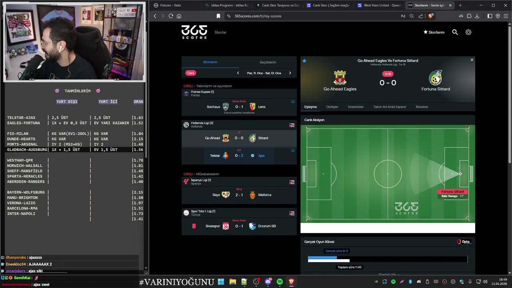Open the Rayo vs Mallorca match
512x288 pixels.
[x=239, y=195]
